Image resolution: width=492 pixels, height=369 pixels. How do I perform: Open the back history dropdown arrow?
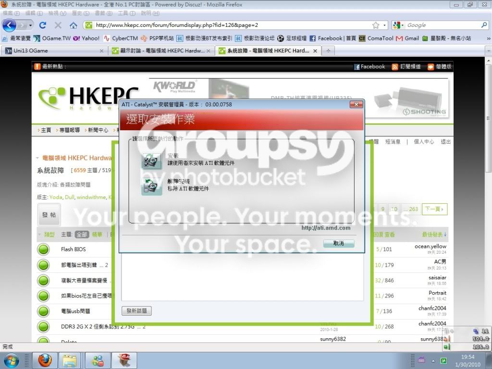[30, 25]
